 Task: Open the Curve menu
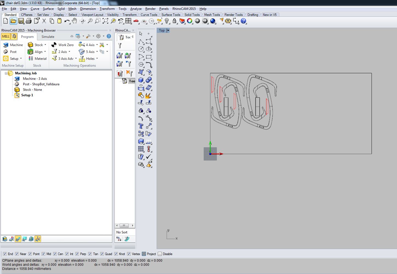coord(35,9)
